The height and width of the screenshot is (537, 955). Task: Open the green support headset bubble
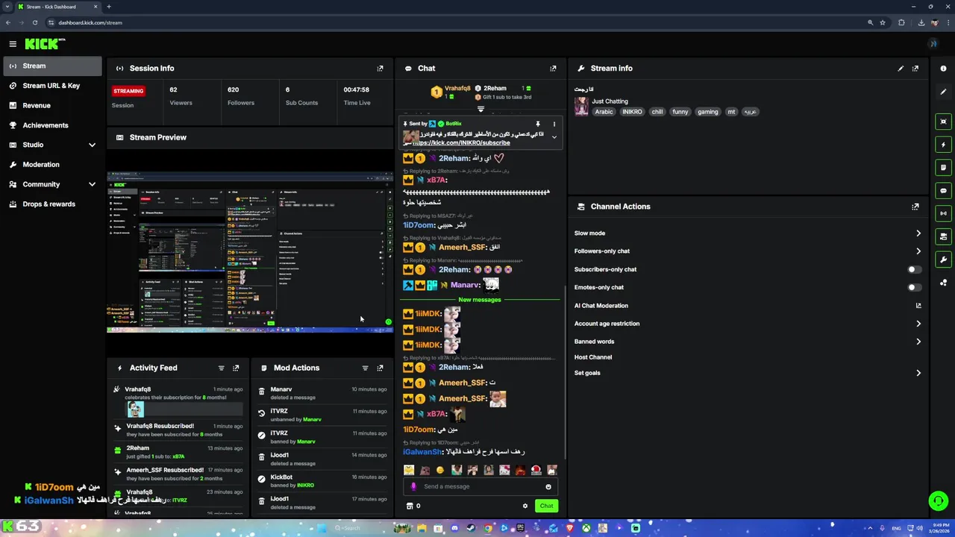(939, 501)
